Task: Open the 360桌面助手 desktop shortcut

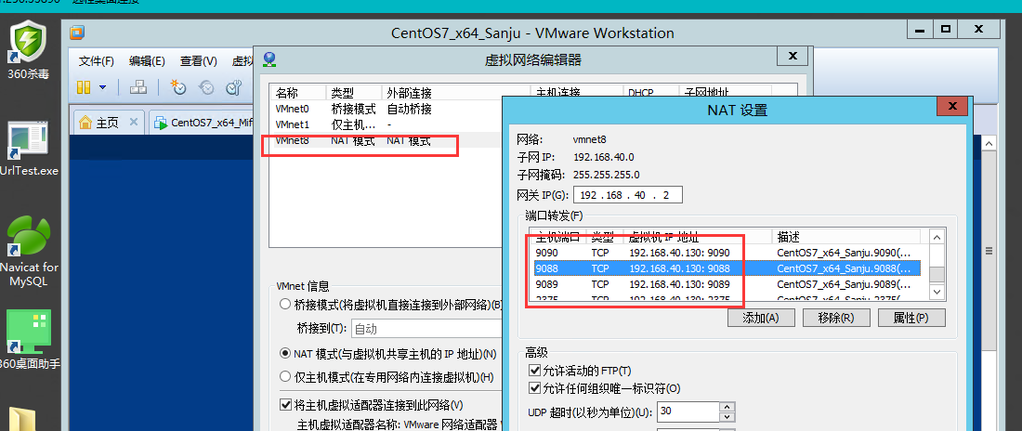Action: (28, 339)
